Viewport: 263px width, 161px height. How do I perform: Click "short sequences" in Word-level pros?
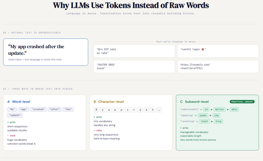[17, 126]
